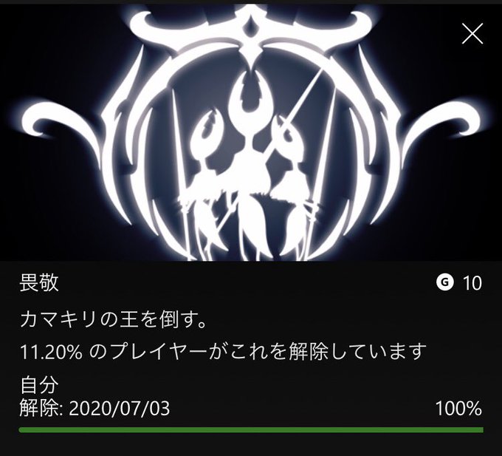Click the プレイヤーがこれを解除しています text
This screenshot has width=502, height=456.
coord(258,352)
